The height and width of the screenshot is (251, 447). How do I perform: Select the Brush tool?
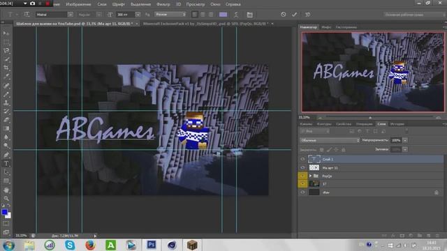point(6,94)
